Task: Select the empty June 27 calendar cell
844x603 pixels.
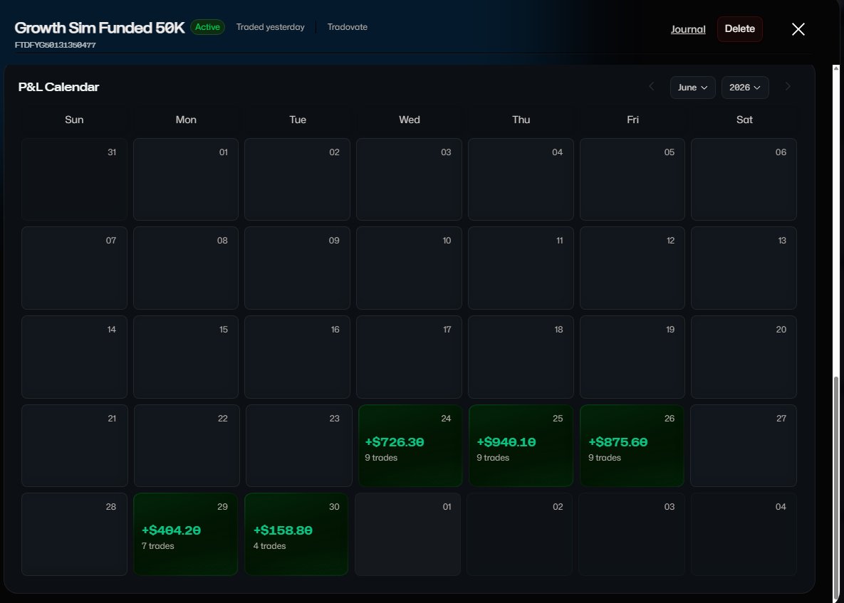Action: 744,446
